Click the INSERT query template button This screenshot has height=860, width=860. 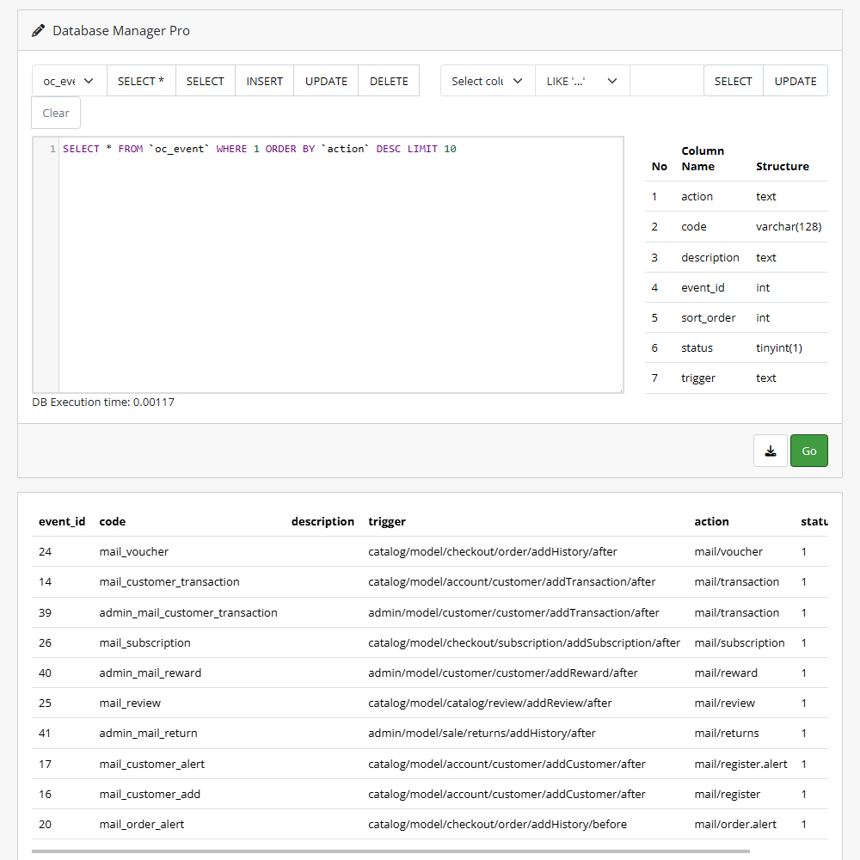tap(264, 81)
